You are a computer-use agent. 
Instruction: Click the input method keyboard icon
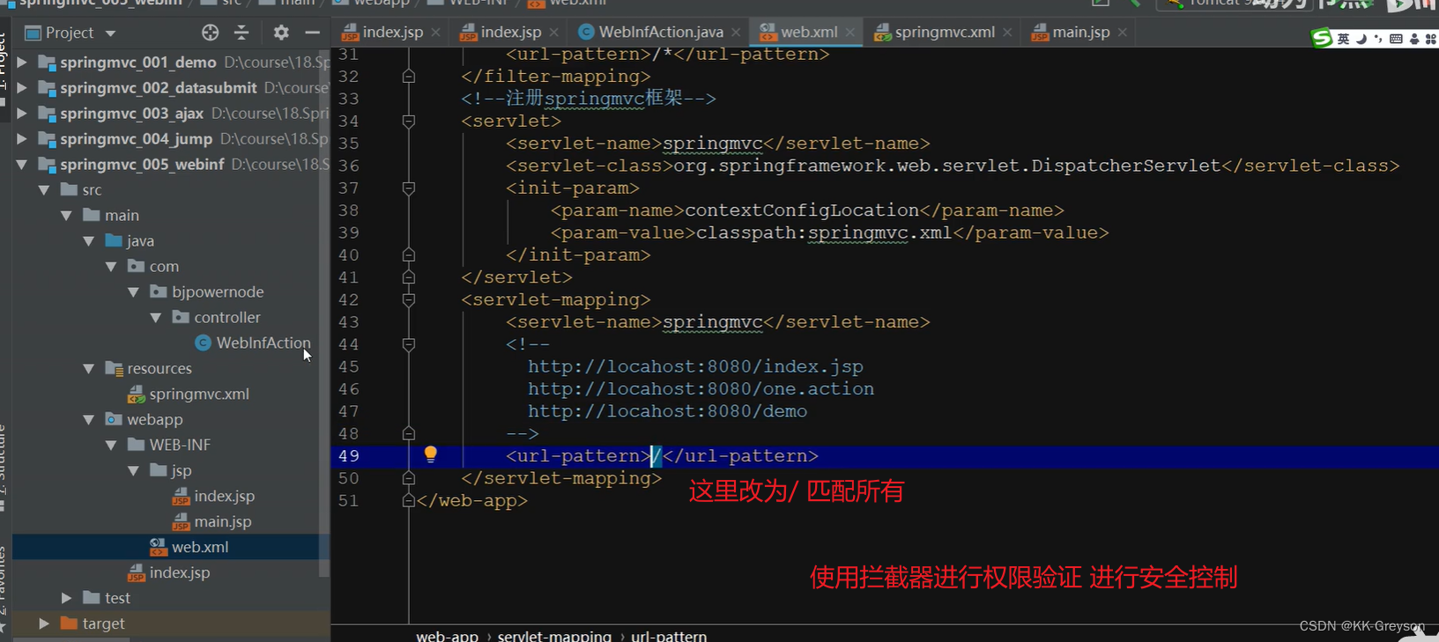[1396, 39]
